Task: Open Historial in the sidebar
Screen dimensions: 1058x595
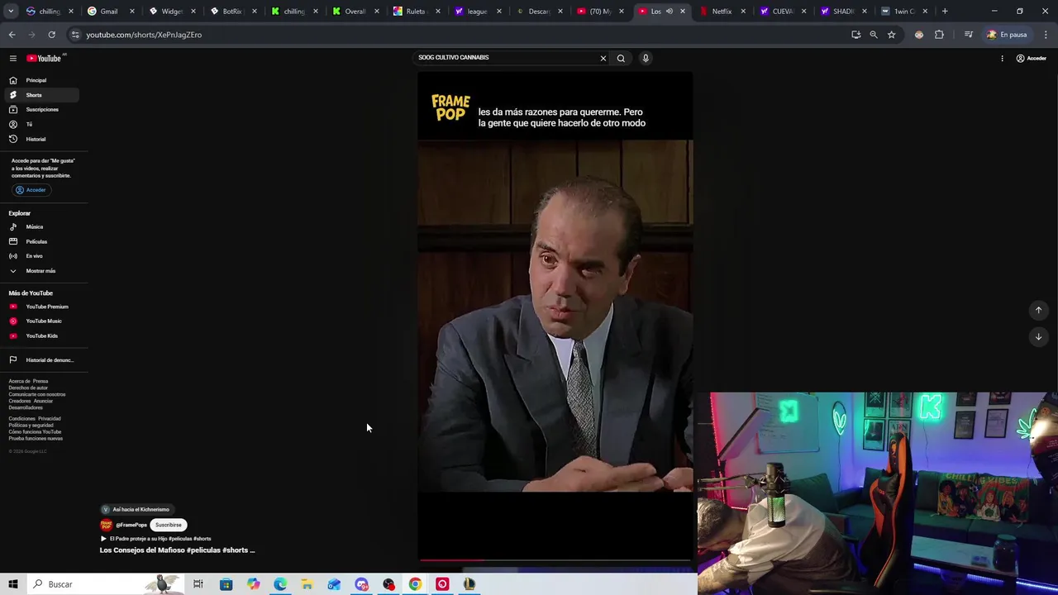Action: pyautogui.click(x=43, y=139)
